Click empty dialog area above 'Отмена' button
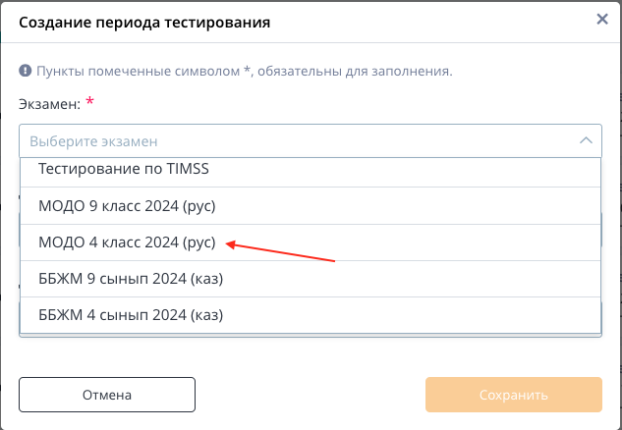 (107, 356)
